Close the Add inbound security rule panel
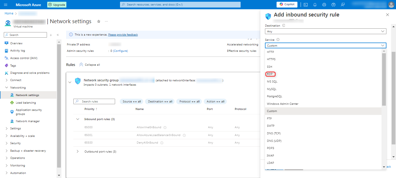 [388, 15]
